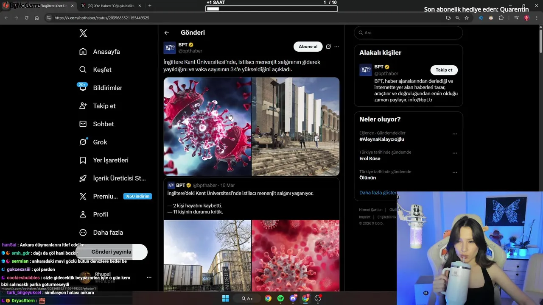Click @bpthaber handle in post header

[190, 51]
